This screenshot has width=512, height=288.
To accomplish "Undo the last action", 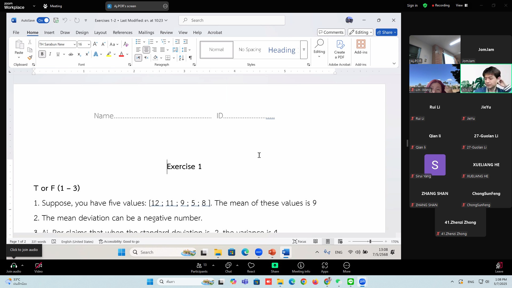I will click(x=65, y=20).
